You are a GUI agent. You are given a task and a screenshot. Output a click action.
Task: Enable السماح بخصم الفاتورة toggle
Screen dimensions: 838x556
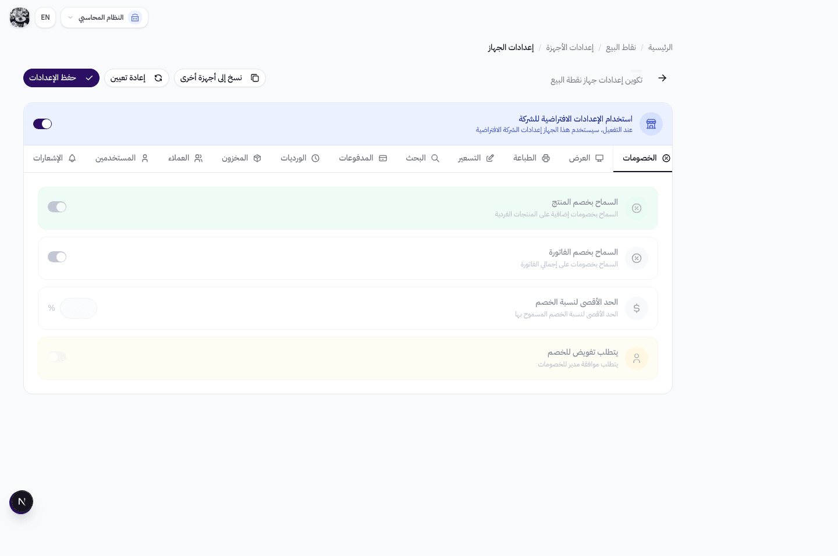point(57,256)
